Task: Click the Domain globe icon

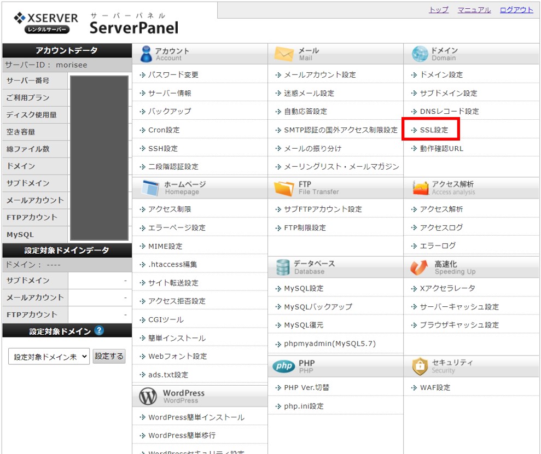Action: tap(420, 54)
